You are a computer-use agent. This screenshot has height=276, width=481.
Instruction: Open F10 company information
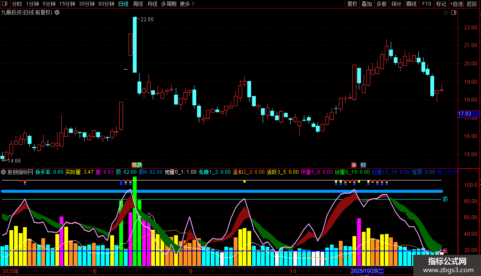[427, 4]
